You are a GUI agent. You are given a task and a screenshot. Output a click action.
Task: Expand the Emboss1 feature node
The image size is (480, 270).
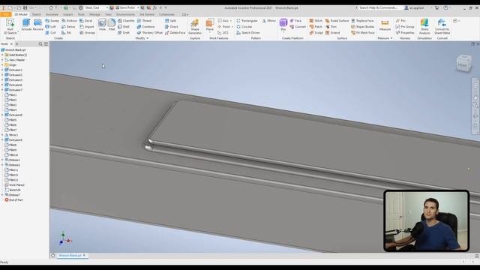(x=2, y=160)
